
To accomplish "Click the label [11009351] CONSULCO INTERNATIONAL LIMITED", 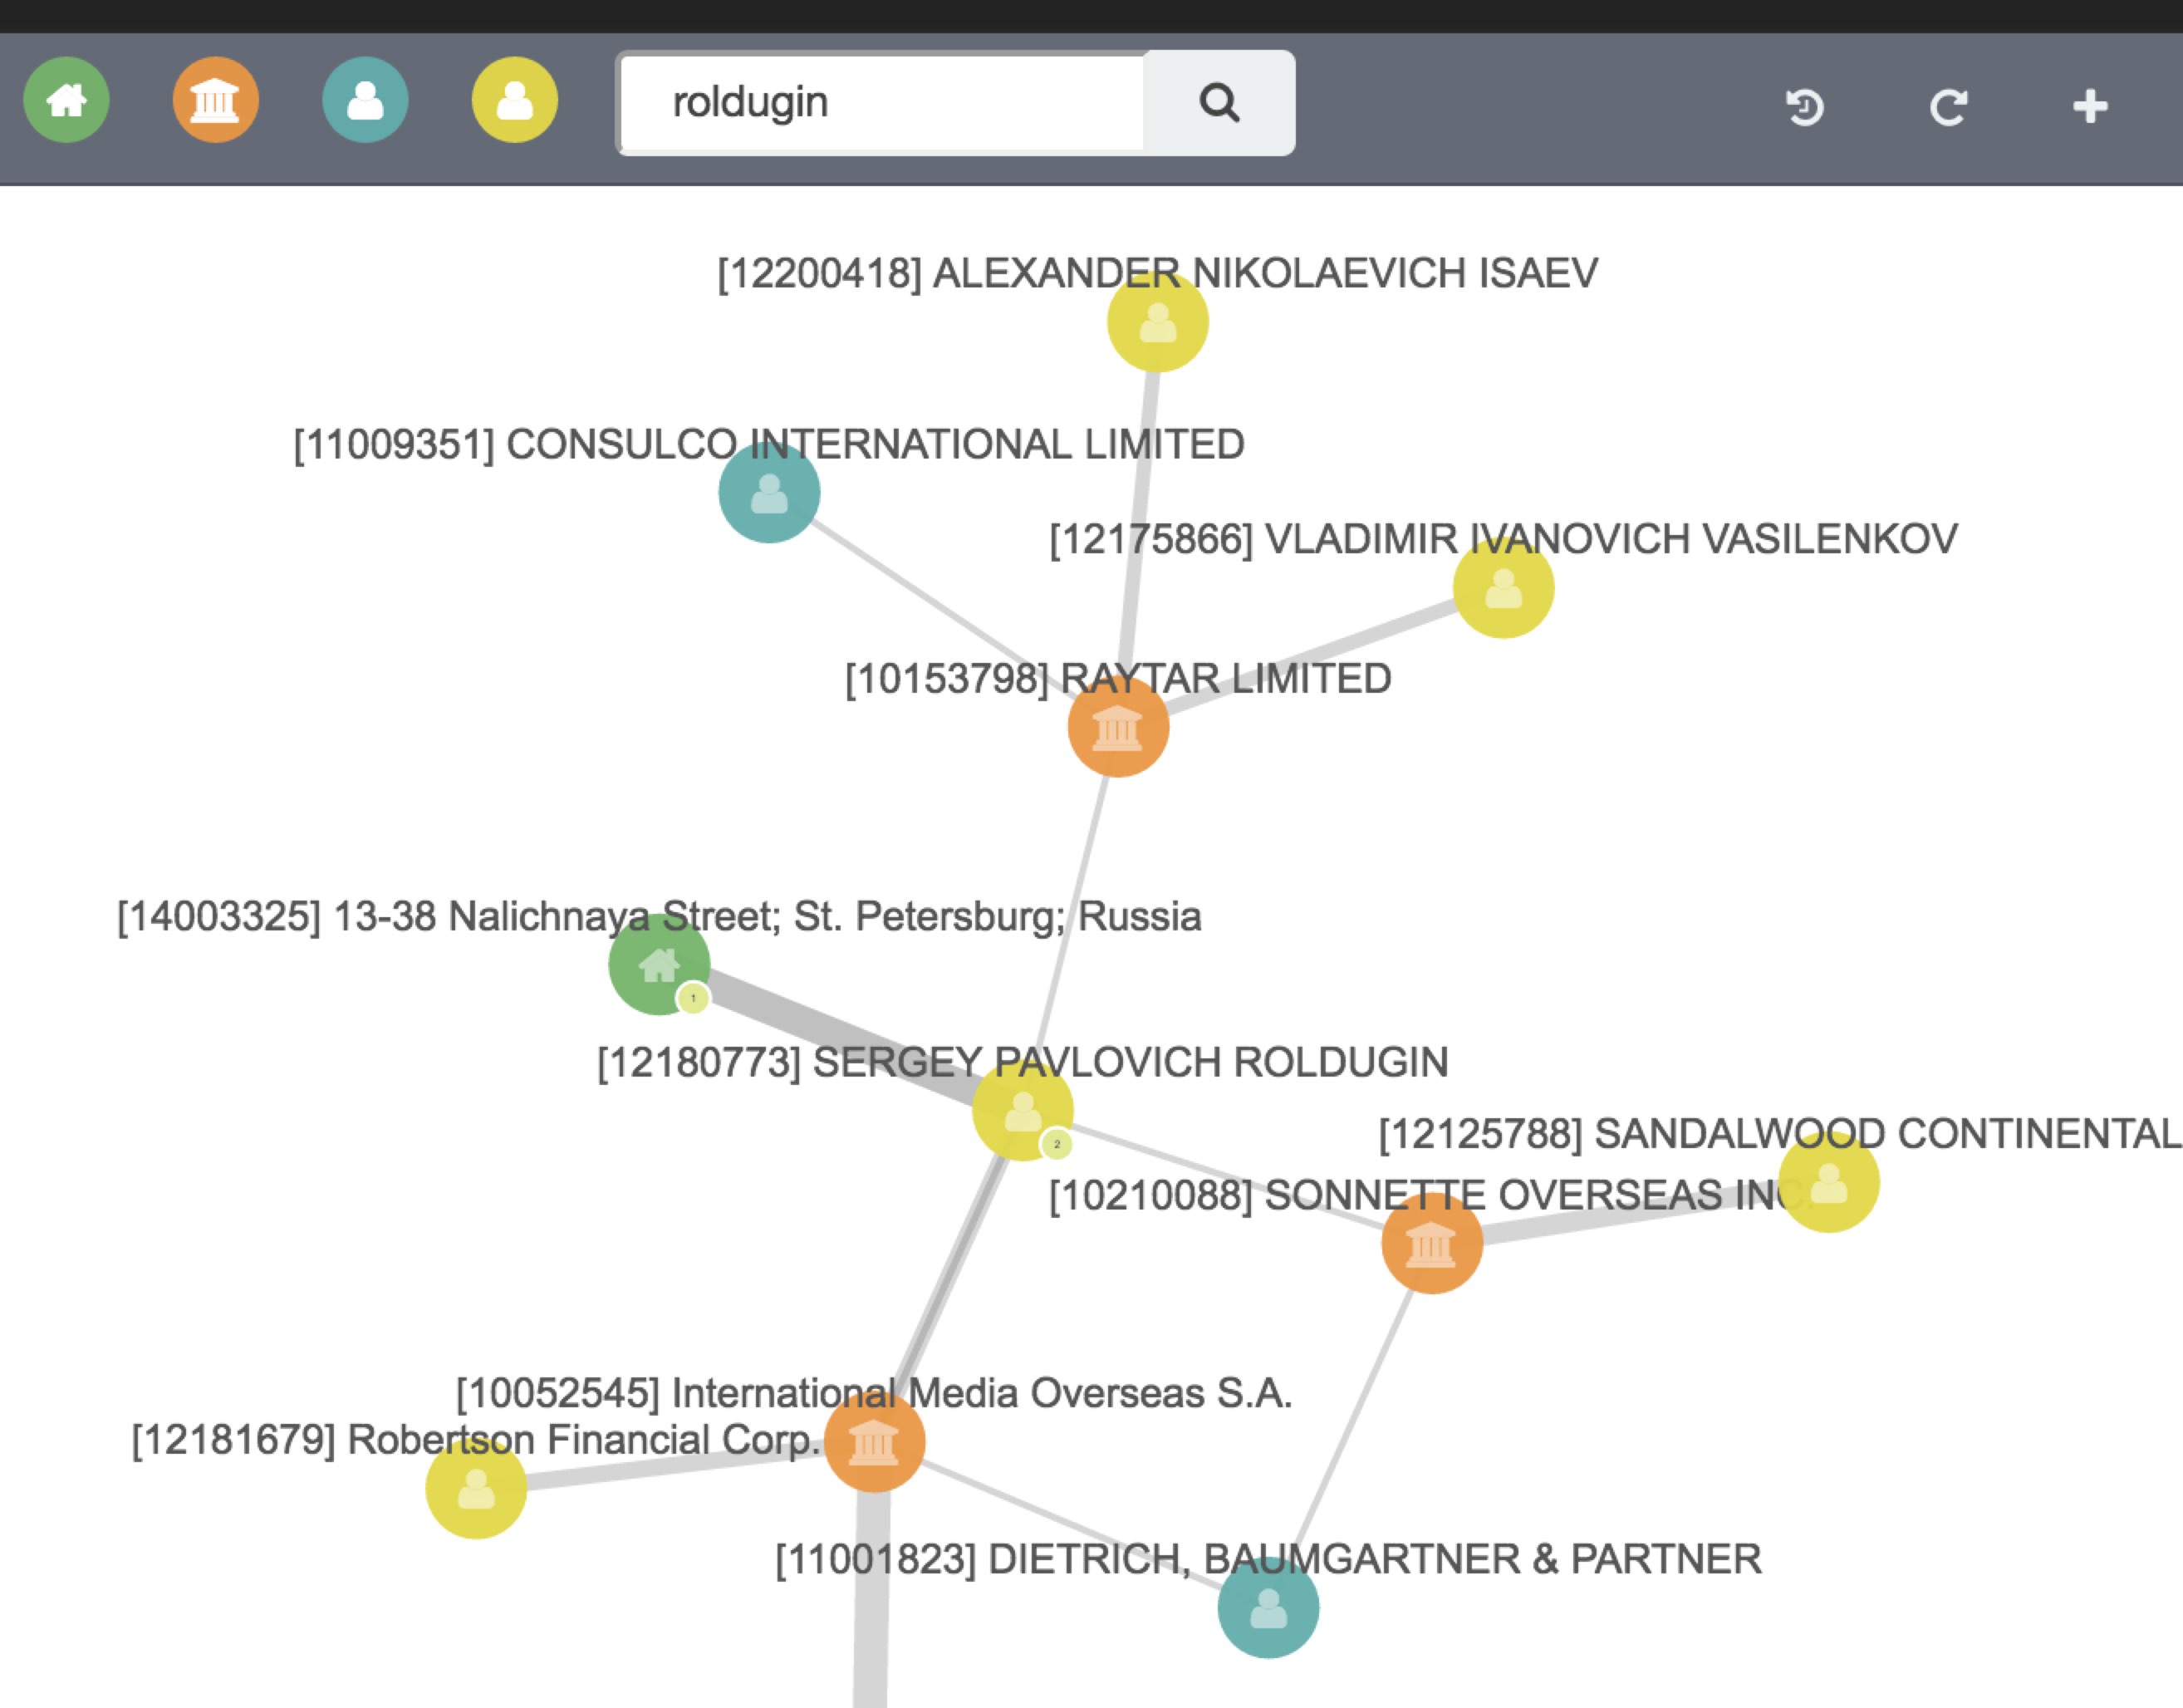I will click(x=769, y=444).
